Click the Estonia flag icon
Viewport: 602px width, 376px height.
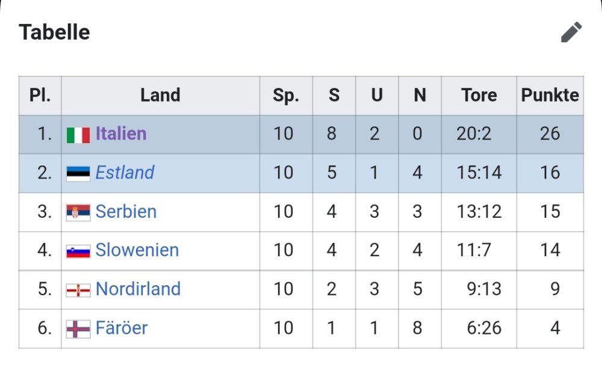click(x=78, y=174)
